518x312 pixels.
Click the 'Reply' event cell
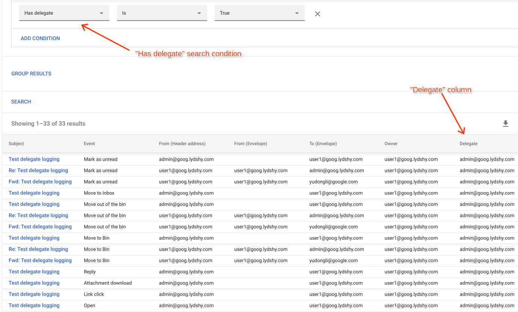[90, 272]
